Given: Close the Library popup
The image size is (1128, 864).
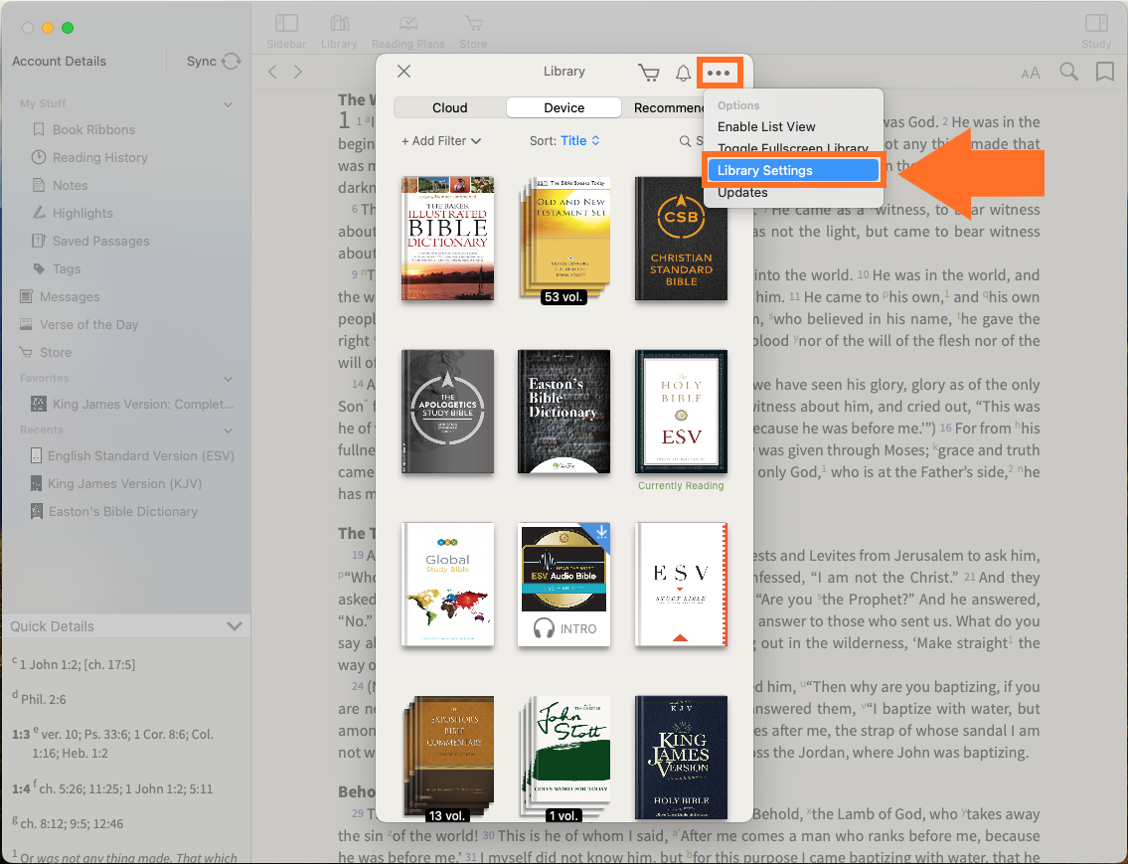Looking at the screenshot, I should [x=404, y=71].
